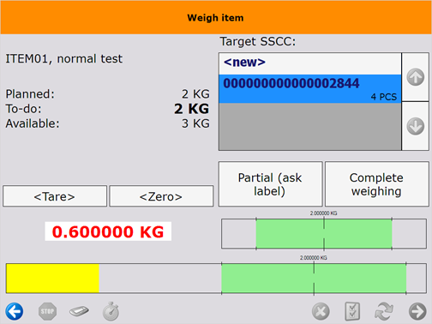Click the small upper green tolerance gauge

[324, 234]
